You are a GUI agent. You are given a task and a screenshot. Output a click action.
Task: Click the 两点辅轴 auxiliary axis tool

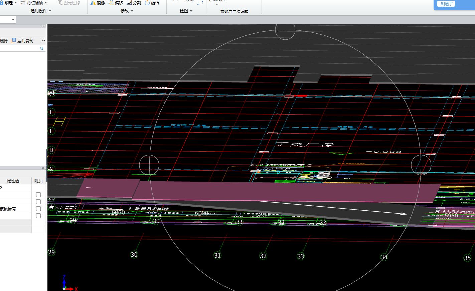click(x=32, y=3)
